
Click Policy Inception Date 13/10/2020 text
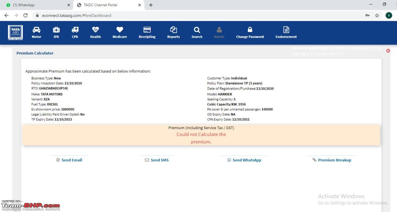(x=57, y=83)
